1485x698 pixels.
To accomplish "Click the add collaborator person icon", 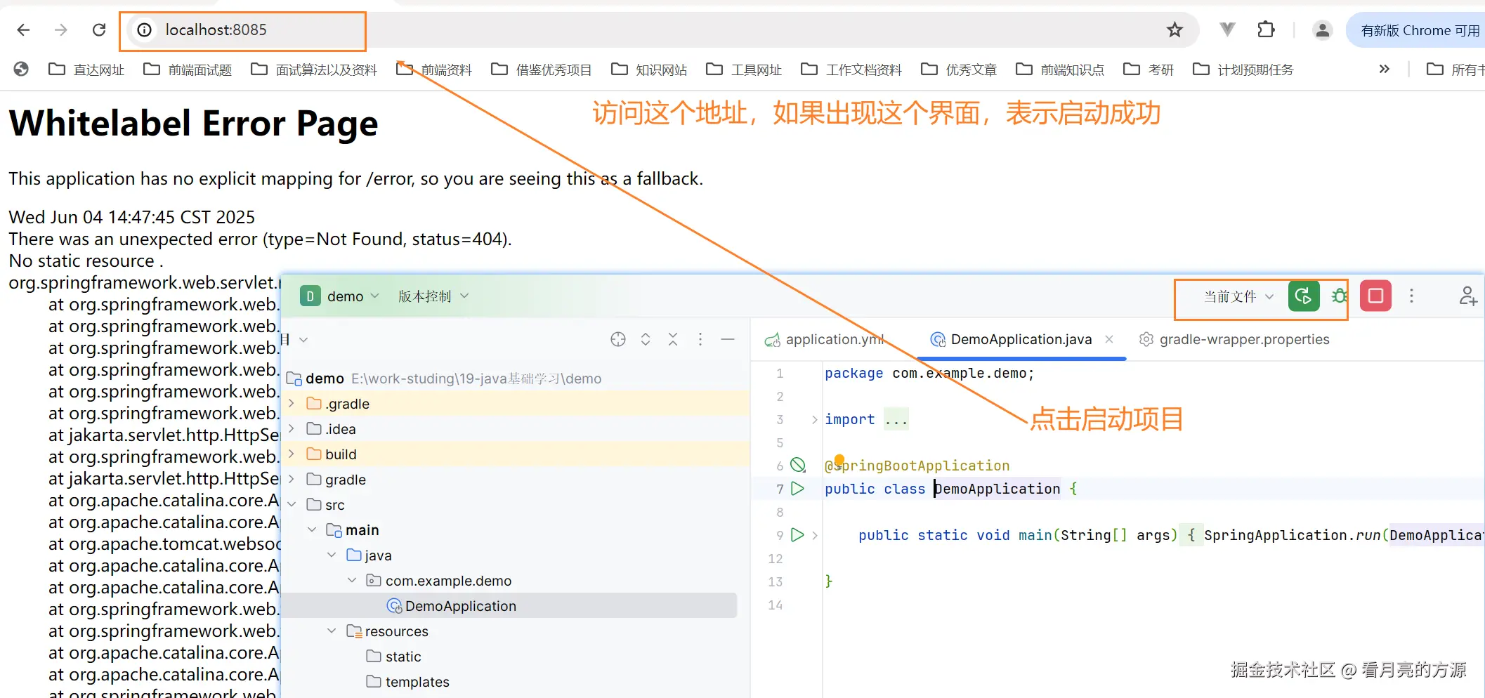I will coord(1467,296).
